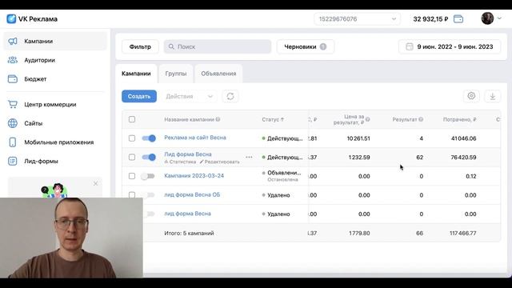
Task: Check the Лид форма Весна row checkbox
Action: [x=132, y=157]
